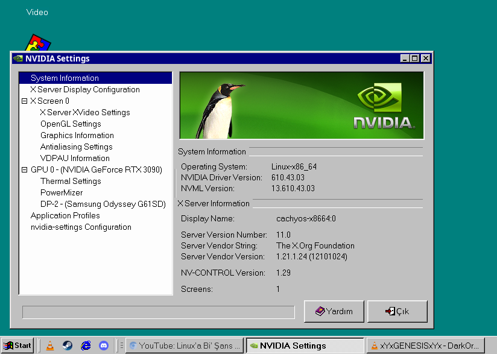Image resolution: width=497 pixels, height=354 pixels.
Task: Click Operating System value Linux-x86_64
Action: (294, 166)
